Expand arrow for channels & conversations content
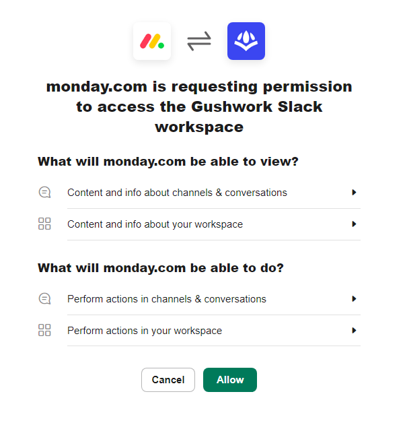This screenshot has height=425, width=405. point(354,193)
